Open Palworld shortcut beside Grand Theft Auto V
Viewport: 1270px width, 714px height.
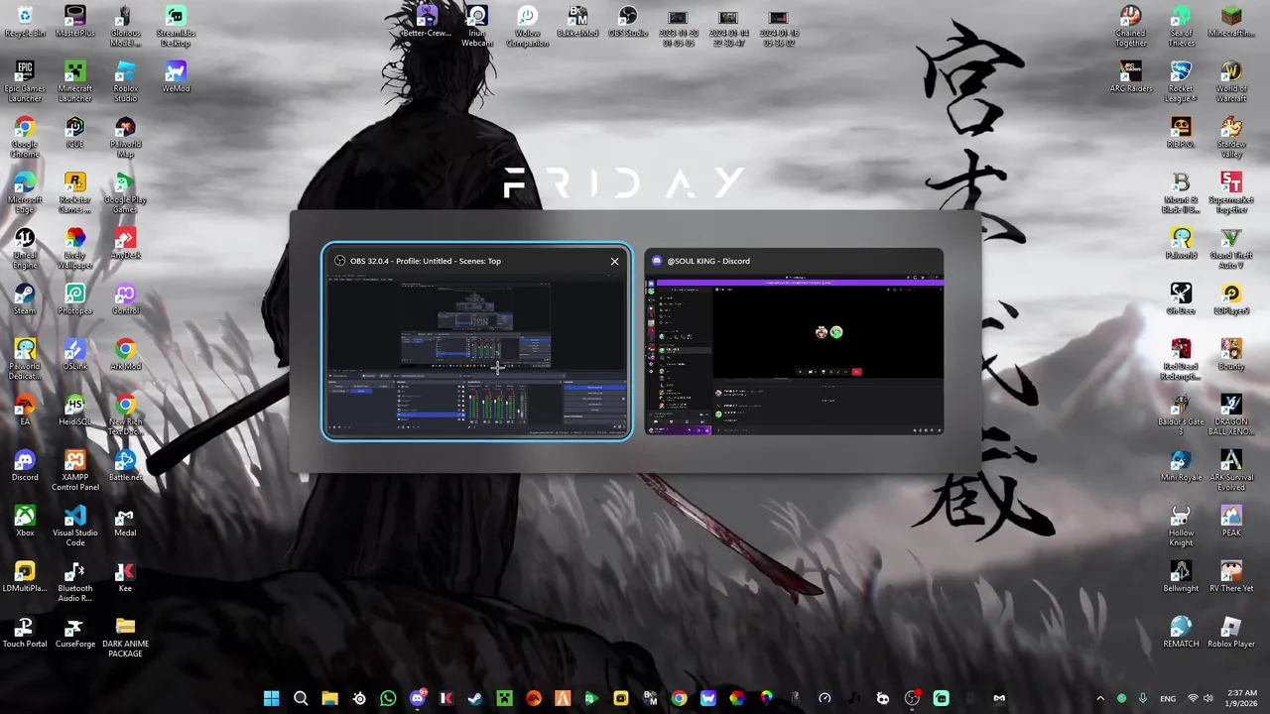point(1181,245)
